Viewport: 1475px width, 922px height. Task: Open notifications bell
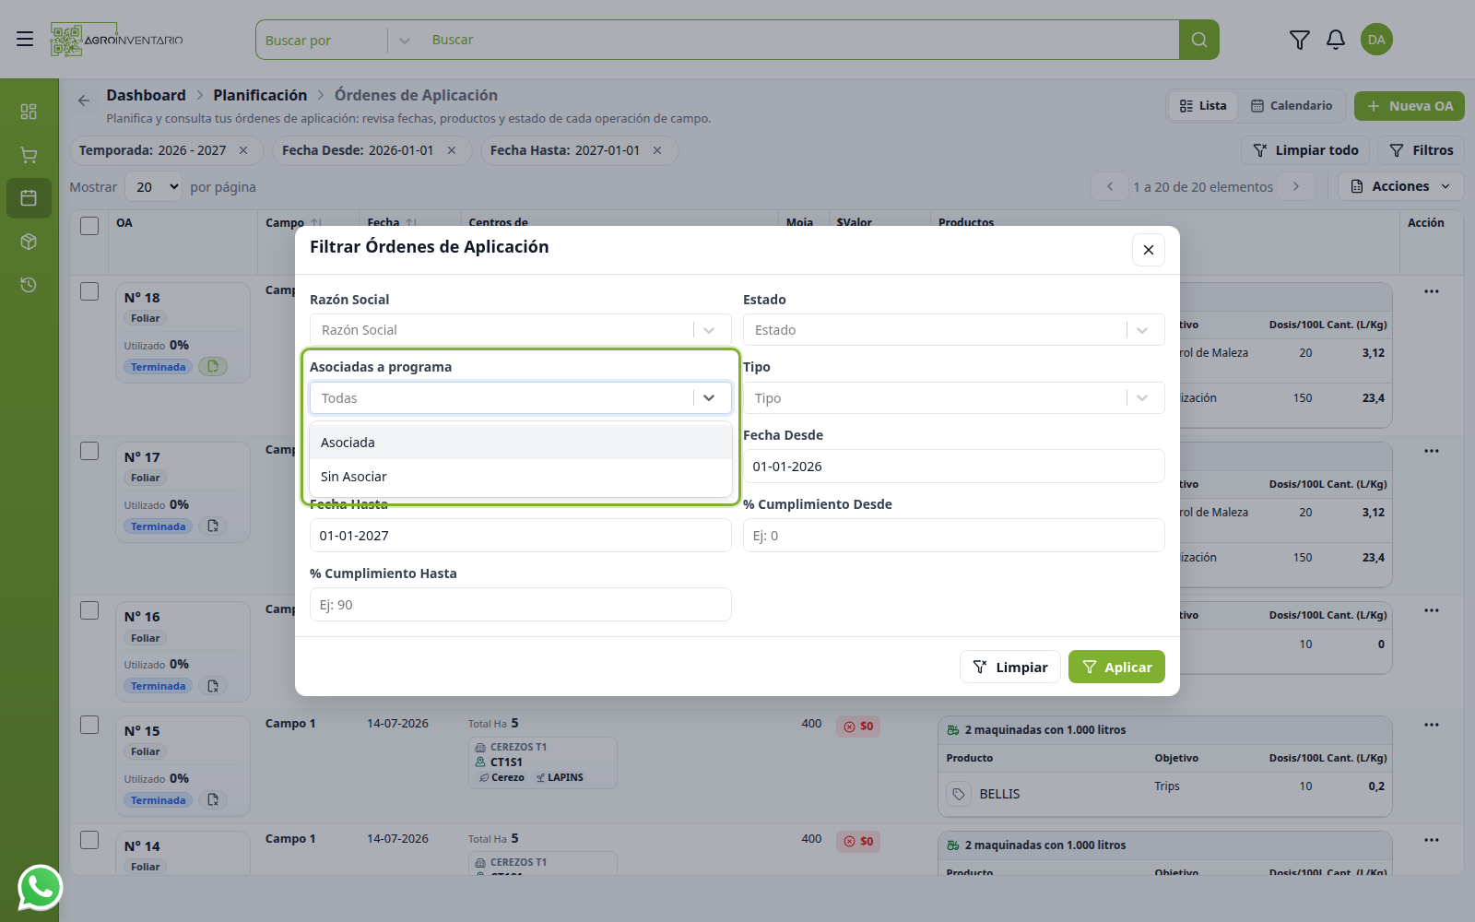(1336, 40)
